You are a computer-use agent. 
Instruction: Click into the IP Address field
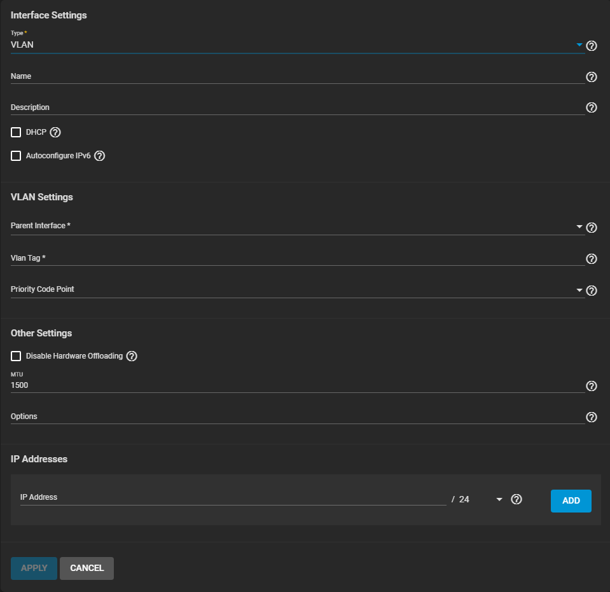(x=232, y=498)
